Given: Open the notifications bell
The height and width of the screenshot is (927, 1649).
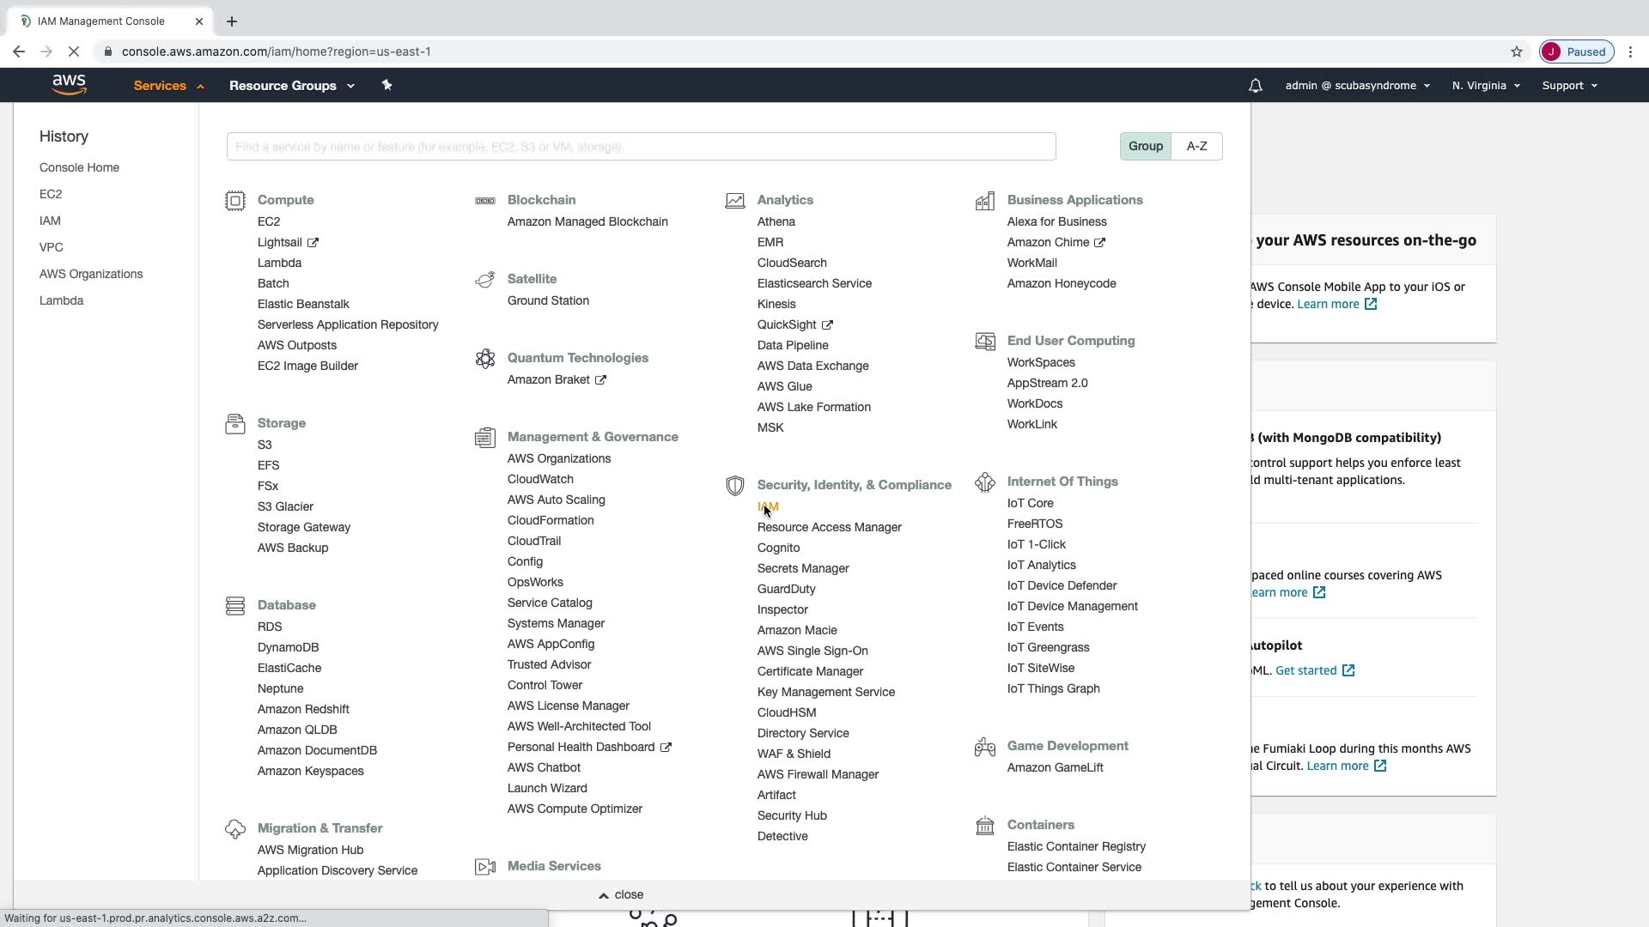Looking at the screenshot, I should tap(1255, 86).
